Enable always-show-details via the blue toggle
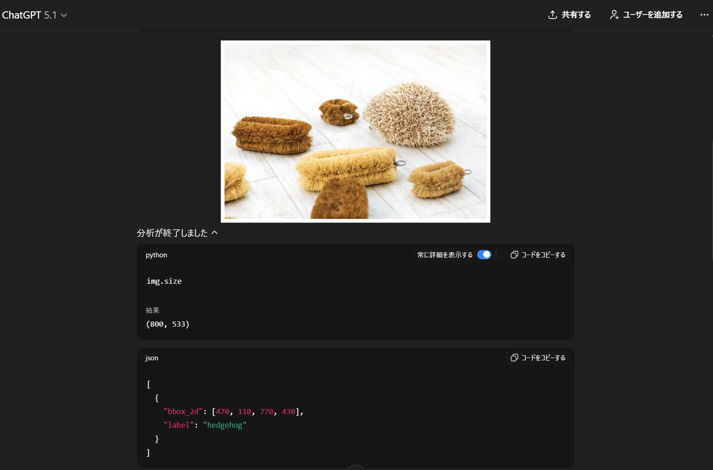Viewport: 713px width, 470px height. (484, 254)
